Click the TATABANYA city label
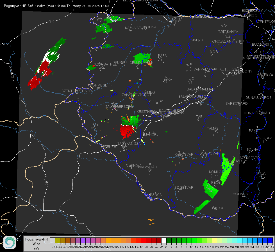275x252 pixels. tap(228, 31)
